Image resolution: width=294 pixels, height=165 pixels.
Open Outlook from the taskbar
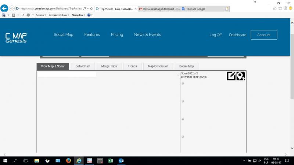click(x=121, y=161)
